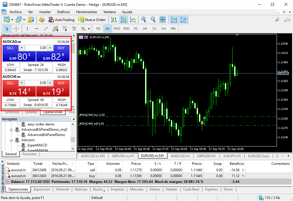Toggle chart auto scroll icon
The height and width of the screenshot is (201, 293).
[174, 20]
